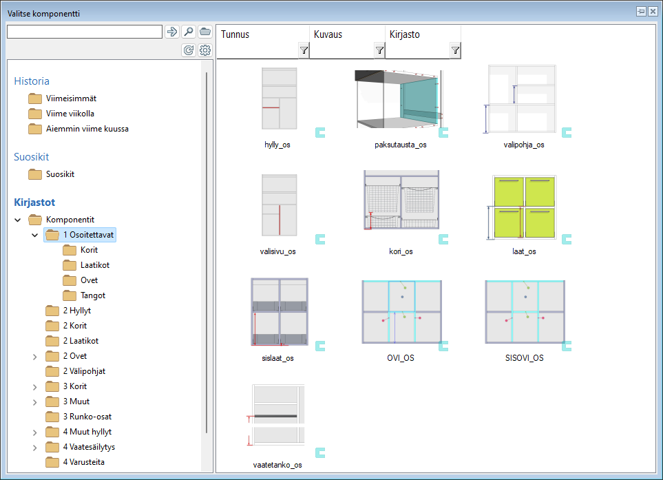Collapse the 1 Osoitettavat folder
This screenshot has height=480, width=663.
tap(35, 235)
